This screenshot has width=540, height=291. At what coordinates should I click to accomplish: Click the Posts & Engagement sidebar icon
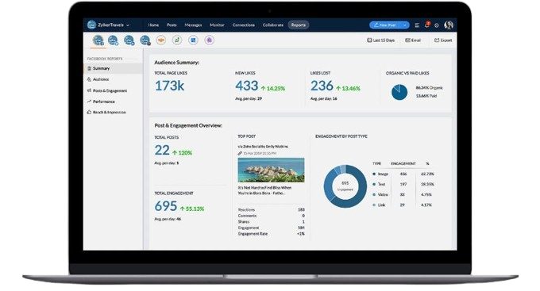[x=89, y=90]
